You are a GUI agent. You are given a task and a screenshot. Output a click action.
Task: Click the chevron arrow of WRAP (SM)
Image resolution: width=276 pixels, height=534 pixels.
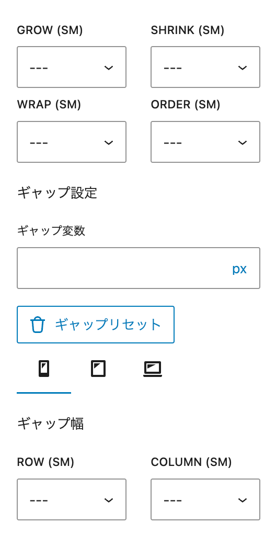[108, 142]
